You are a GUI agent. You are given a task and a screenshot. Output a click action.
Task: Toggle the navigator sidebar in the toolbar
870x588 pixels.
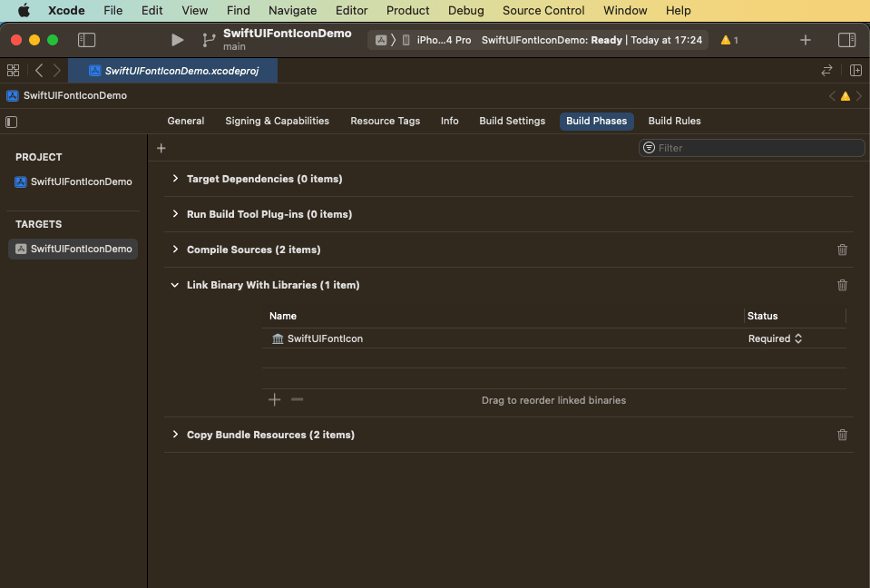pyautogui.click(x=86, y=40)
